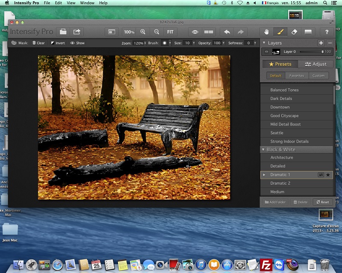The image size is (342, 273).
Task: Invert the mask
Action: [x=58, y=43]
